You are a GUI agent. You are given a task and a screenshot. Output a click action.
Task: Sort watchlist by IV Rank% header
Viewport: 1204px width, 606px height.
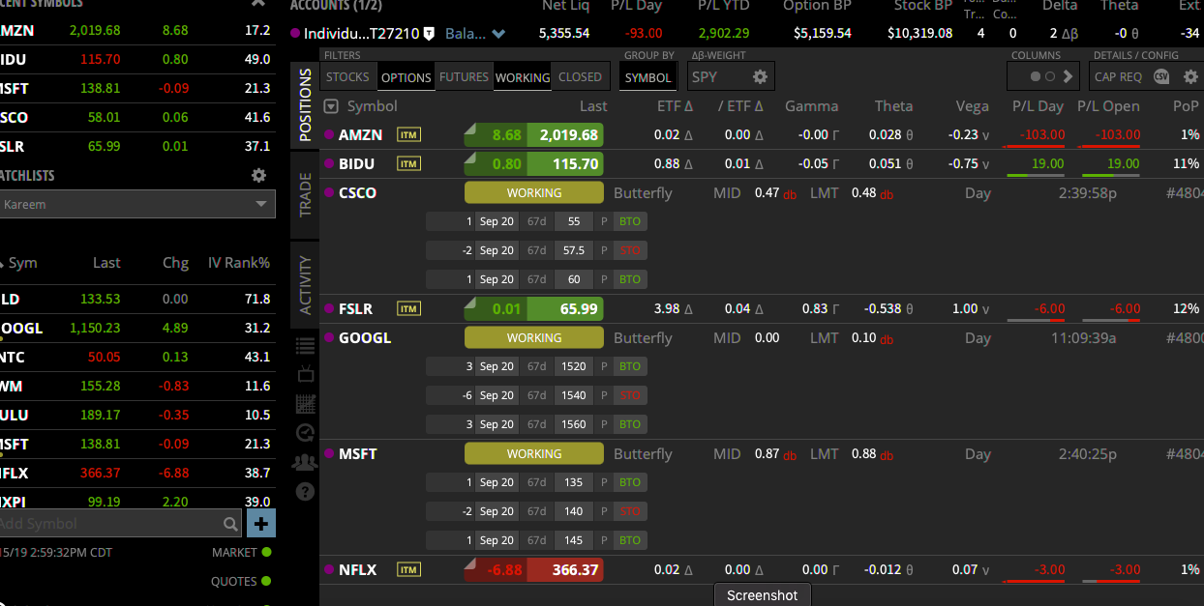point(239,263)
